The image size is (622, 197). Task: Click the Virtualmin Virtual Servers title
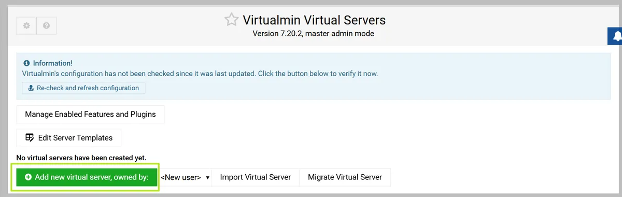pyautogui.click(x=314, y=20)
